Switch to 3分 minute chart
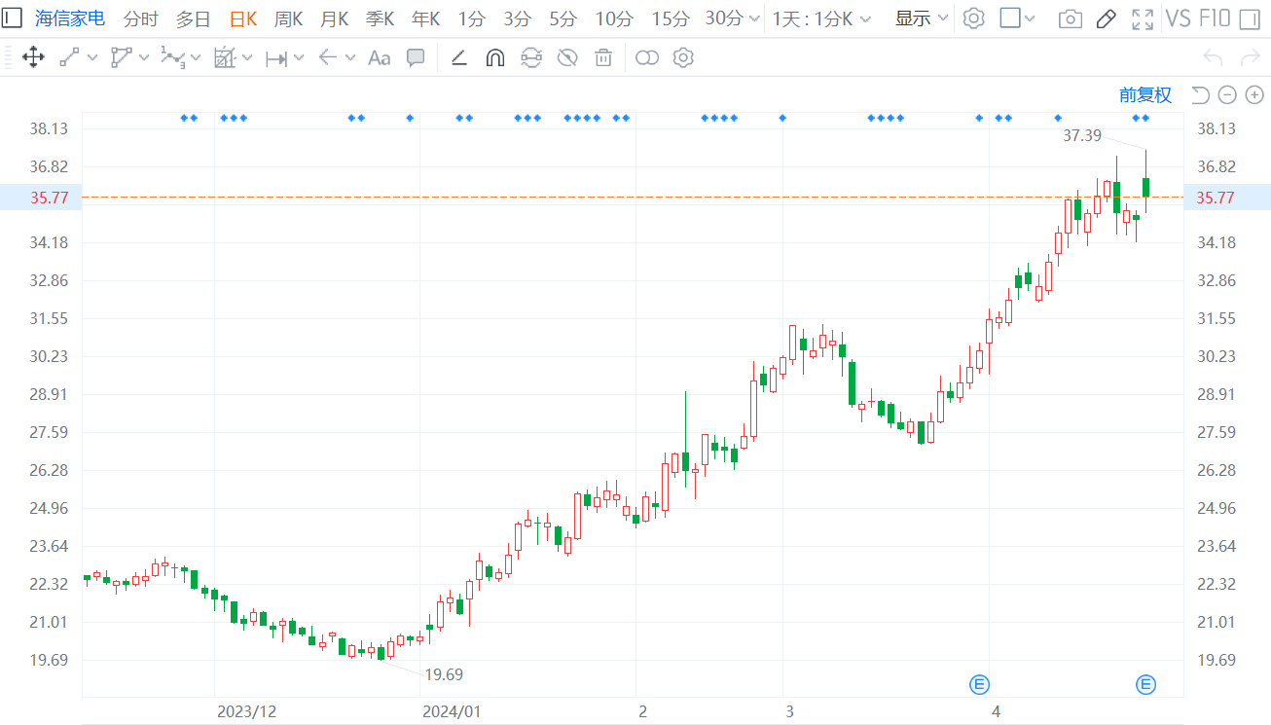 [518, 18]
